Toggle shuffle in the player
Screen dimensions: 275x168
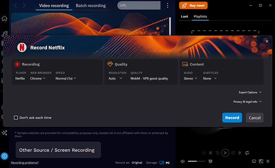[x=203, y=153]
